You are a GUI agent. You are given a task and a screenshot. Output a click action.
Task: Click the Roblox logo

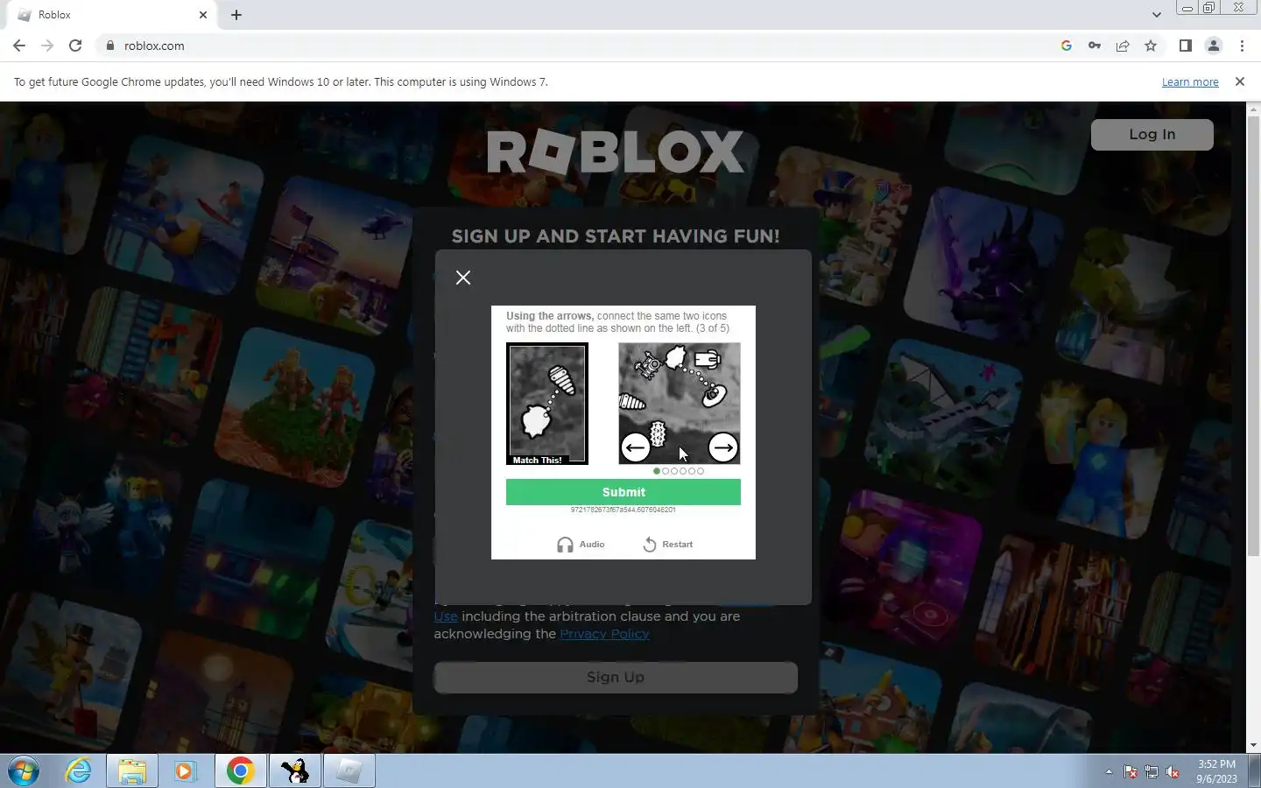click(x=616, y=152)
